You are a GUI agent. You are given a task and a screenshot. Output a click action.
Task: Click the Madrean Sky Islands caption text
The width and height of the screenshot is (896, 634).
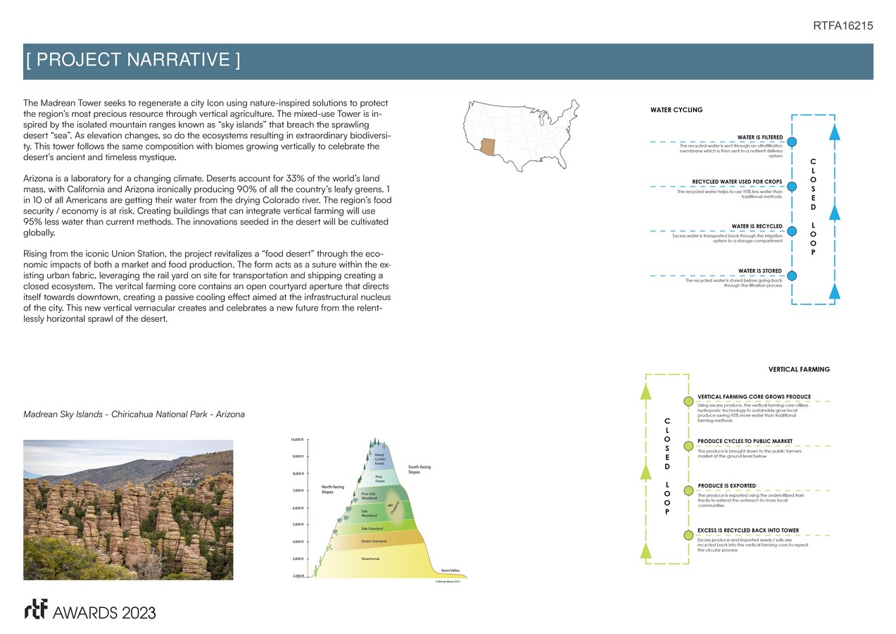click(x=134, y=414)
